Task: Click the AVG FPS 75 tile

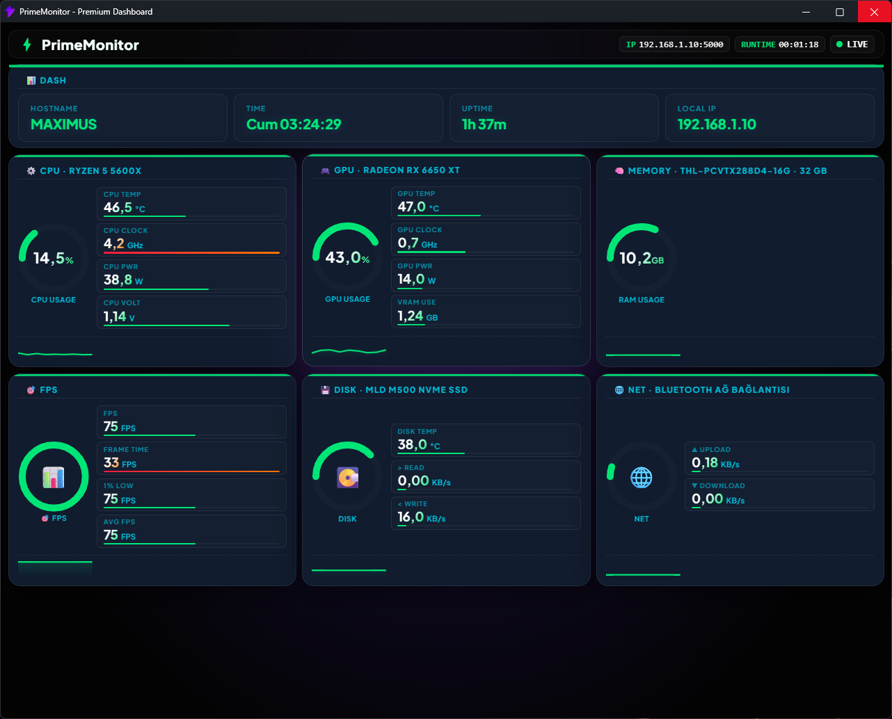Action: 191,531
